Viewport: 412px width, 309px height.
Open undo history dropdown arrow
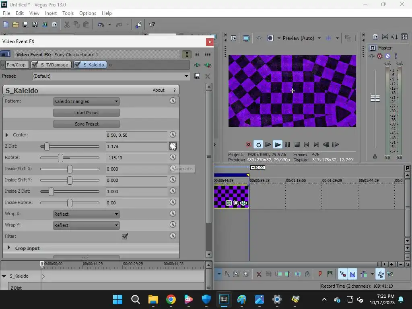click(109, 25)
